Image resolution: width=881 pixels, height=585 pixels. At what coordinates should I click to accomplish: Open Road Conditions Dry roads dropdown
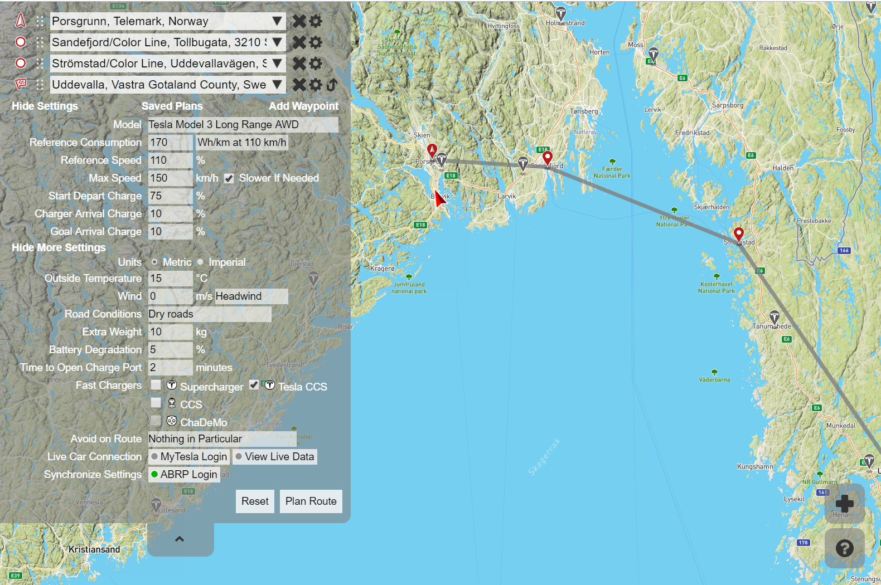[209, 314]
